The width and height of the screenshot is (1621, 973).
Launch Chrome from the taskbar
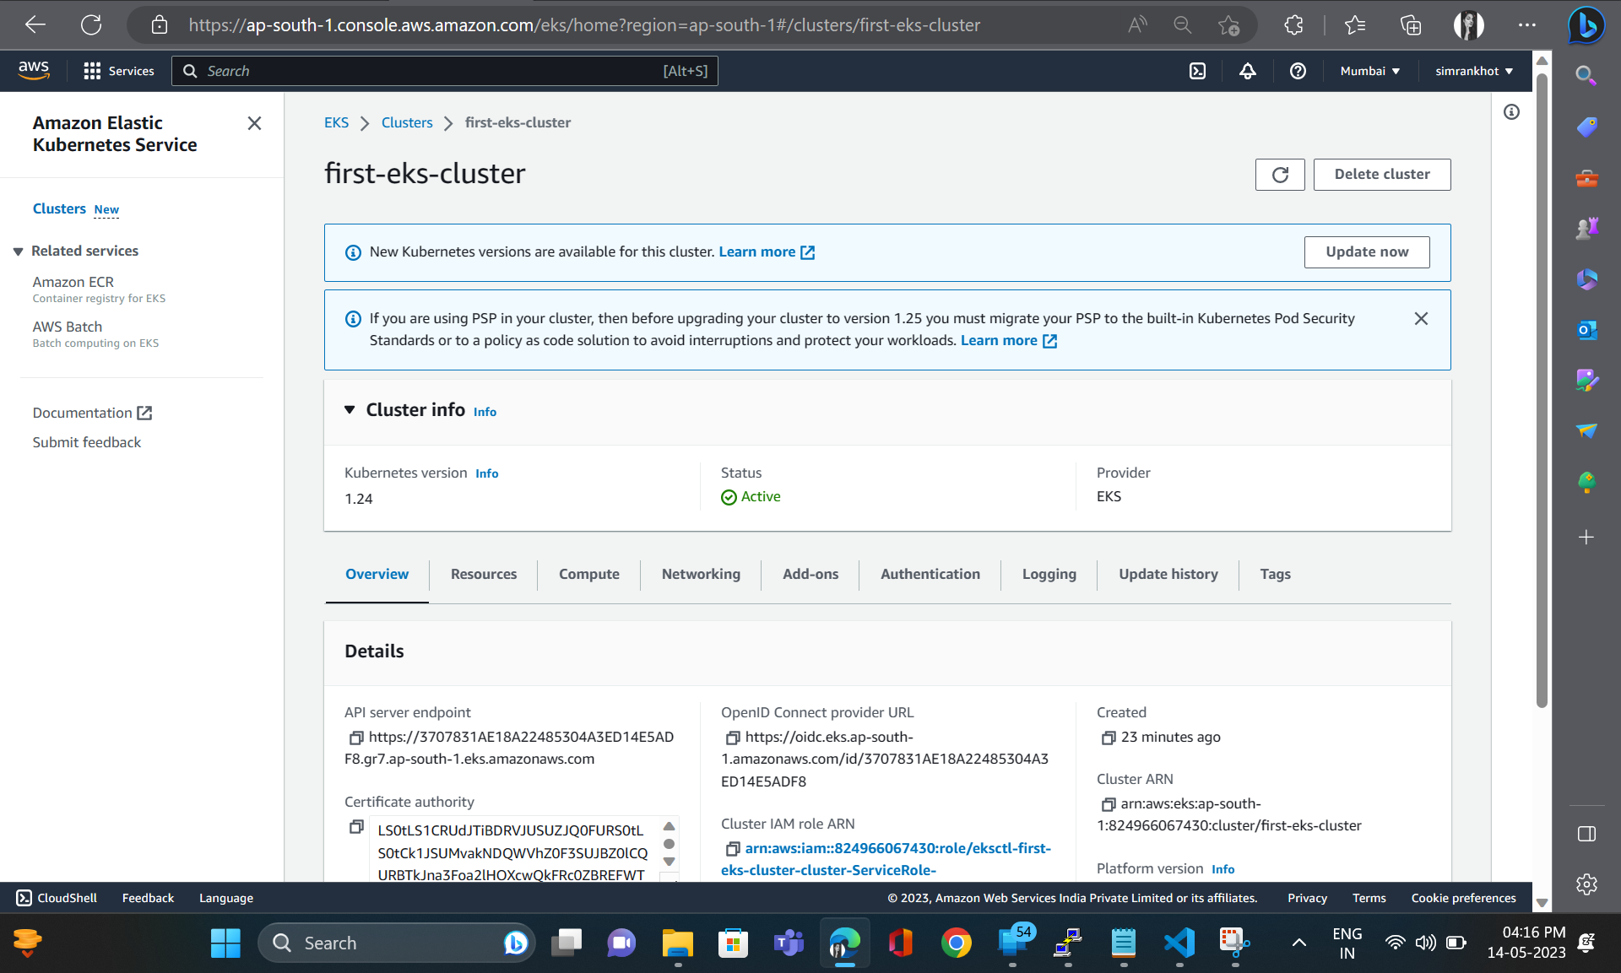957,943
